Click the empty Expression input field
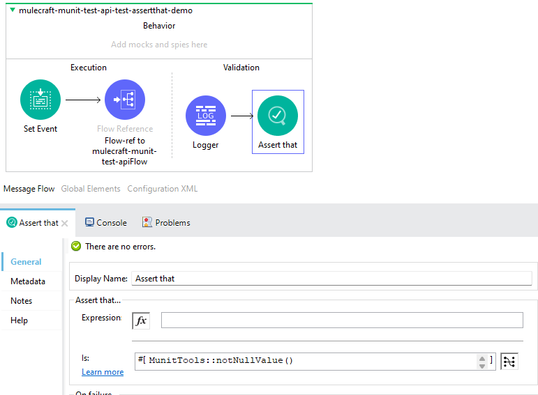This screenshot has height=395, width=538. pyautogui.click(x=342, y=320)
